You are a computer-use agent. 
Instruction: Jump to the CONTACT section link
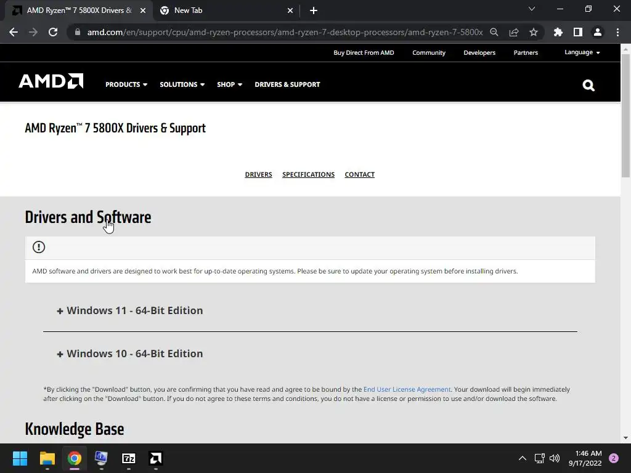click(360, 174)
